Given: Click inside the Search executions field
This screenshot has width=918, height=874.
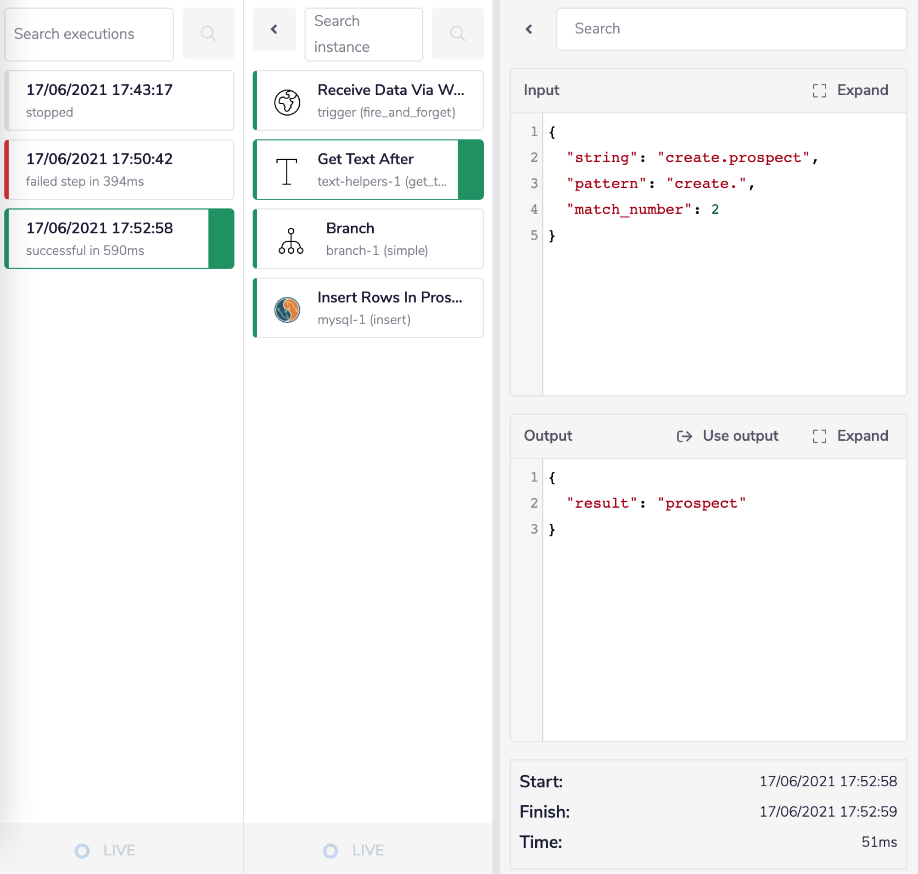Looking at the screenshot, I should [89, 34].
